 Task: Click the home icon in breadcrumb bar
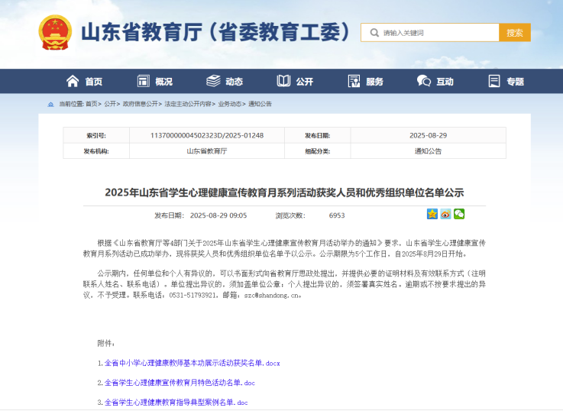51,104
